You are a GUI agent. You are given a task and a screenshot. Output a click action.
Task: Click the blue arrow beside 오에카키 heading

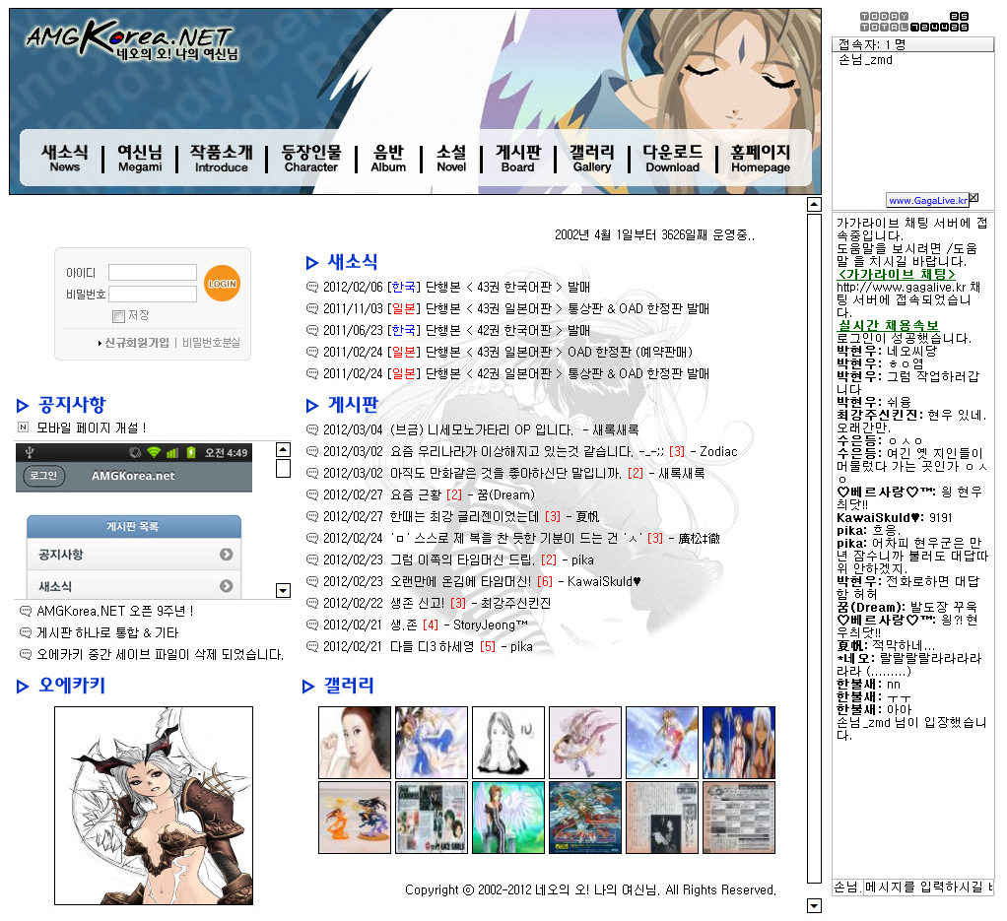click(x=23, y=687)
